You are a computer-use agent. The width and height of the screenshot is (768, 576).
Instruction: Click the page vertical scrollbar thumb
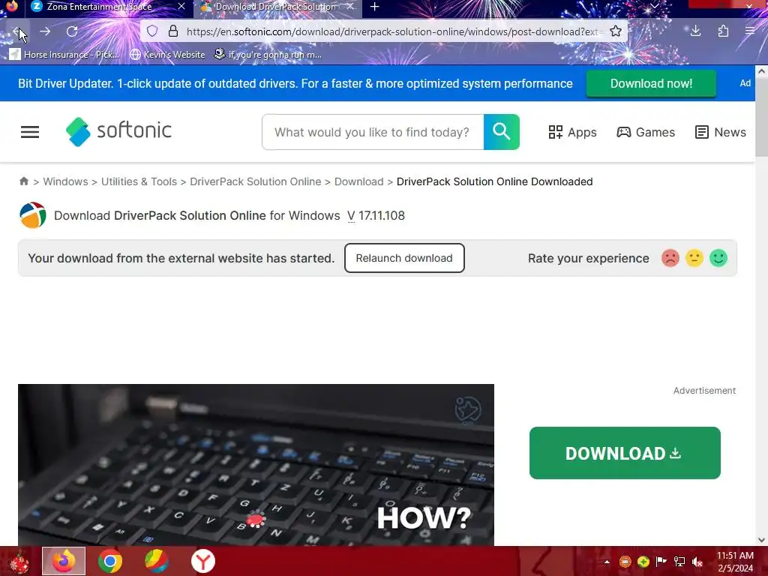coord(761,118)
